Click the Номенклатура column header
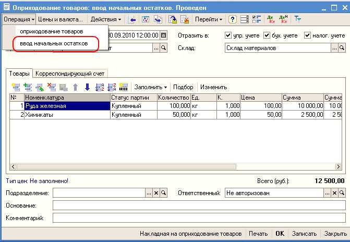This screenshot has width=350, height=242. point(67,98)
